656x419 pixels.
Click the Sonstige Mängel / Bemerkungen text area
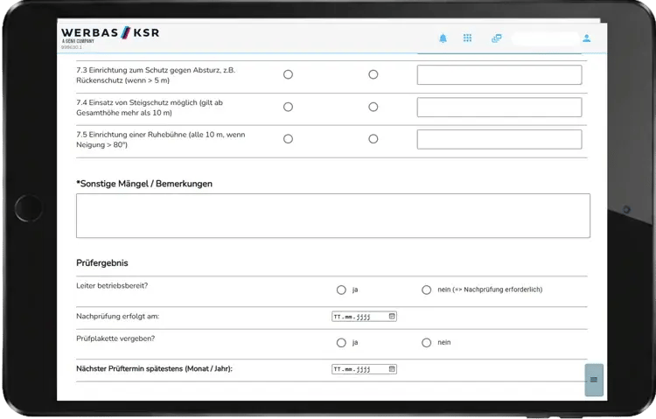click(x=332, y=216)
